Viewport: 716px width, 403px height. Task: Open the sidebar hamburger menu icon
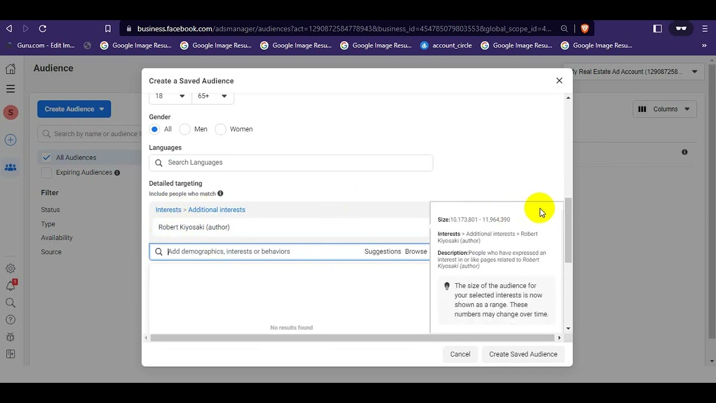pyautogui.click(x=11, y=88)
